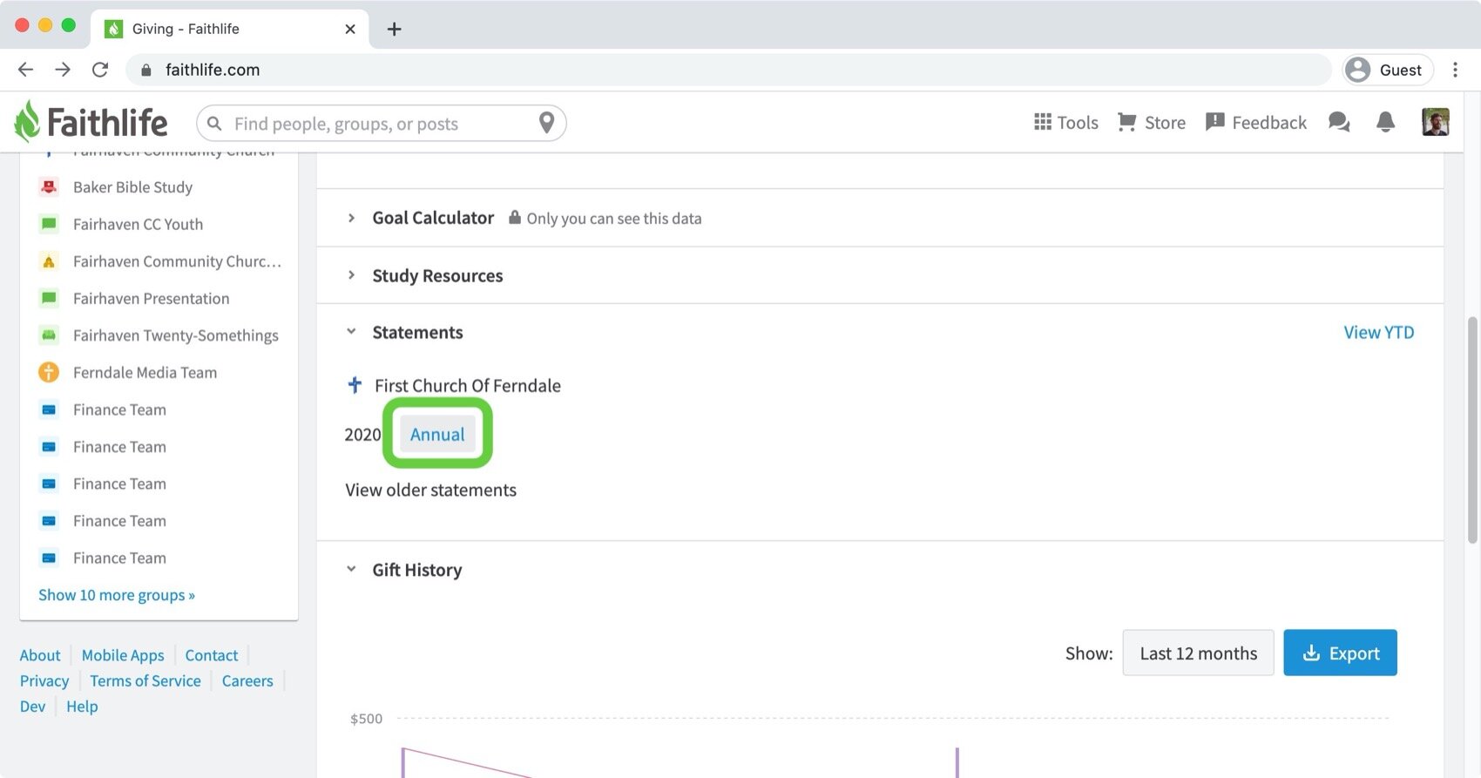Image resolution: width=1481 pixels, height=778 pixels.
Task: Open the About footer link
Action: 40,655
